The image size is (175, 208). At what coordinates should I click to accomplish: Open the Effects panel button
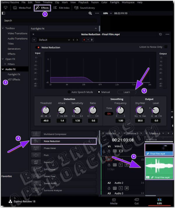tap(42, 8)
